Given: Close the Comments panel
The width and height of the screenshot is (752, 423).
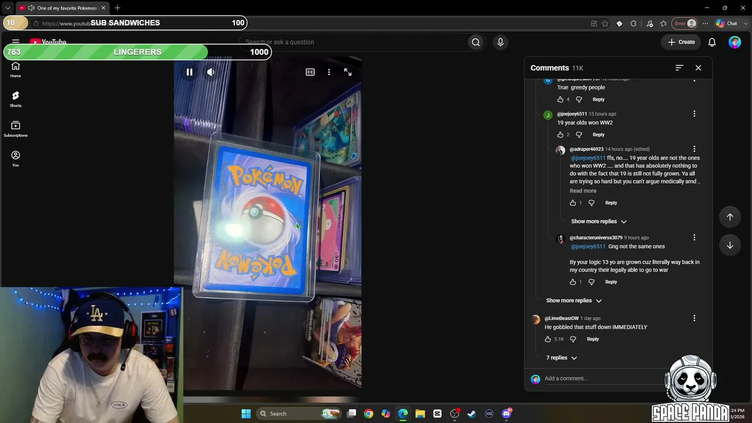Looking at the screenshot, I should point(699,68).
